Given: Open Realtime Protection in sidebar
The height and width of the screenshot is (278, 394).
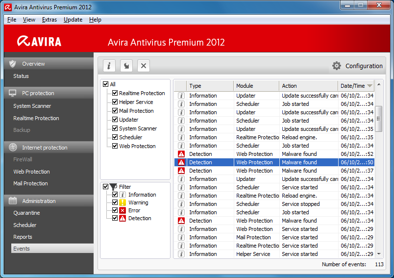Looking at the screenshot, I should pyautogui.click(x=36, y=118).
